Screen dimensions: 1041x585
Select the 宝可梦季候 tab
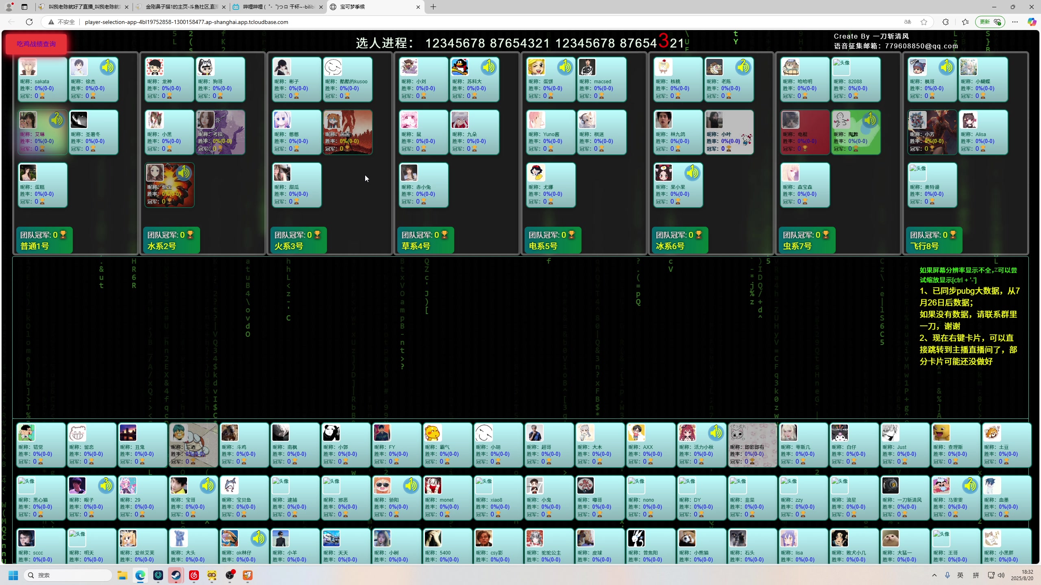(x=375, y=7)
